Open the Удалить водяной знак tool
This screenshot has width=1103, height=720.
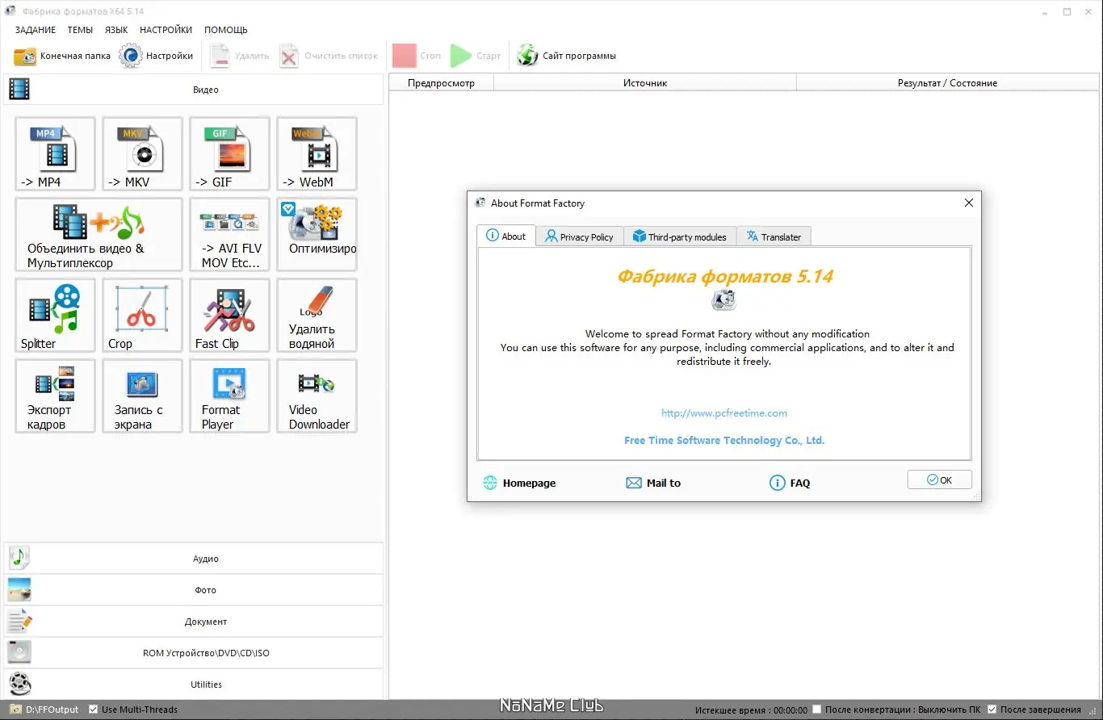pos(317,316)
